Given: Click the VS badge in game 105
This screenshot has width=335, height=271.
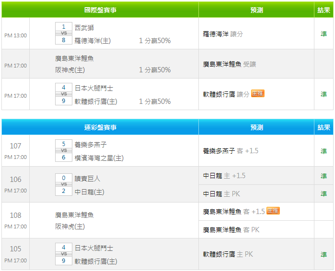Looking at the screenshot, I should (x=64, y=254).
